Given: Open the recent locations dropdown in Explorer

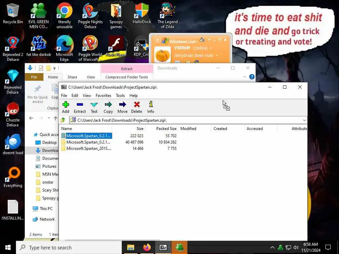Looking at the screenshot, I should [49, 118].
